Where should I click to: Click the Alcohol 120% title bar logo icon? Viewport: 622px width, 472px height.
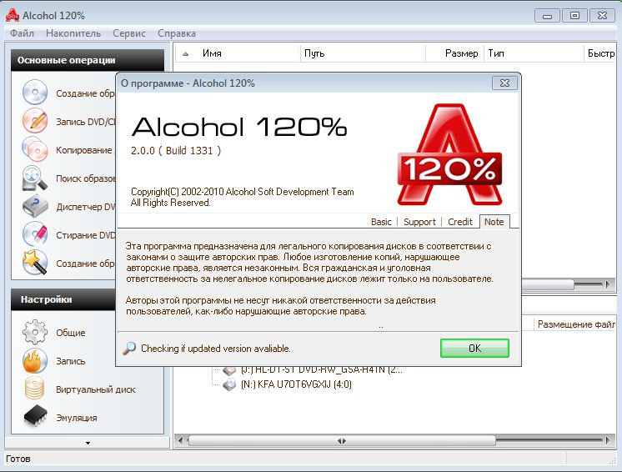(12, 15)
